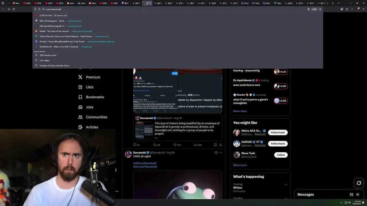
Task: Open the volume control in system tray
Action: (x=349, y=203)
